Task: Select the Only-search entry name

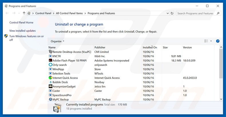Action: click(x=60, y=65)
